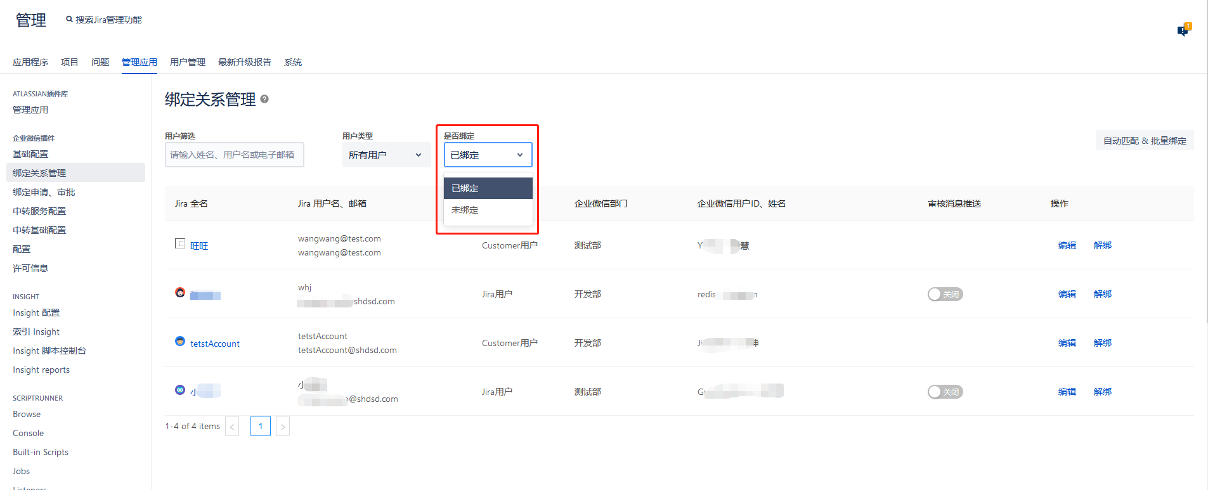1208x490 pixels.
Task: Go to the previous page arrow
Action: click(232, 427)
